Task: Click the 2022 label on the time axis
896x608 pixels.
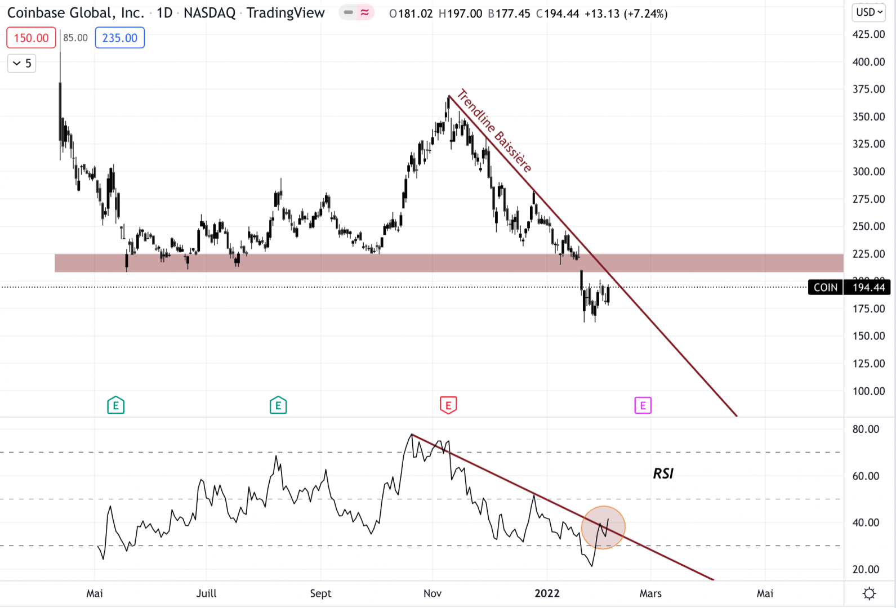Action: click(547, 593)
